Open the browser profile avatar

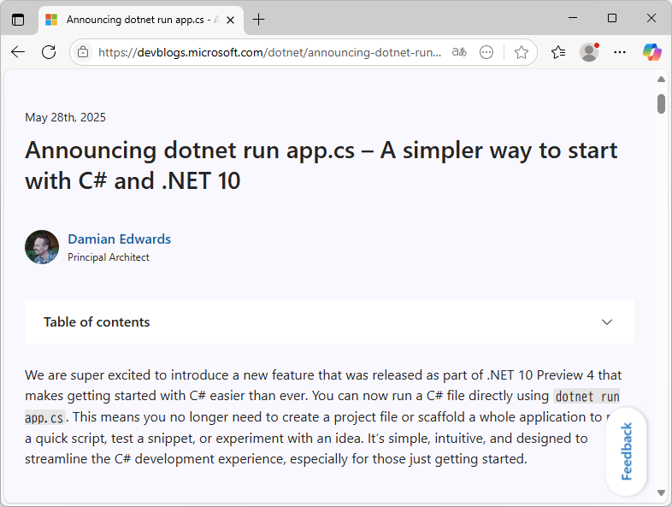[x=589, y=52]
